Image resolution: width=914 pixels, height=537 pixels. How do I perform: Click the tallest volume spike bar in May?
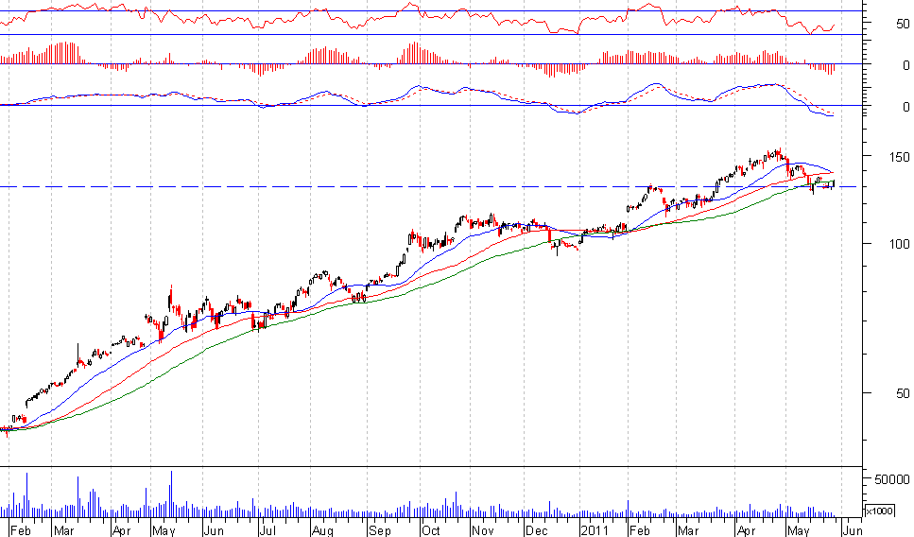(x=171, y=494)
